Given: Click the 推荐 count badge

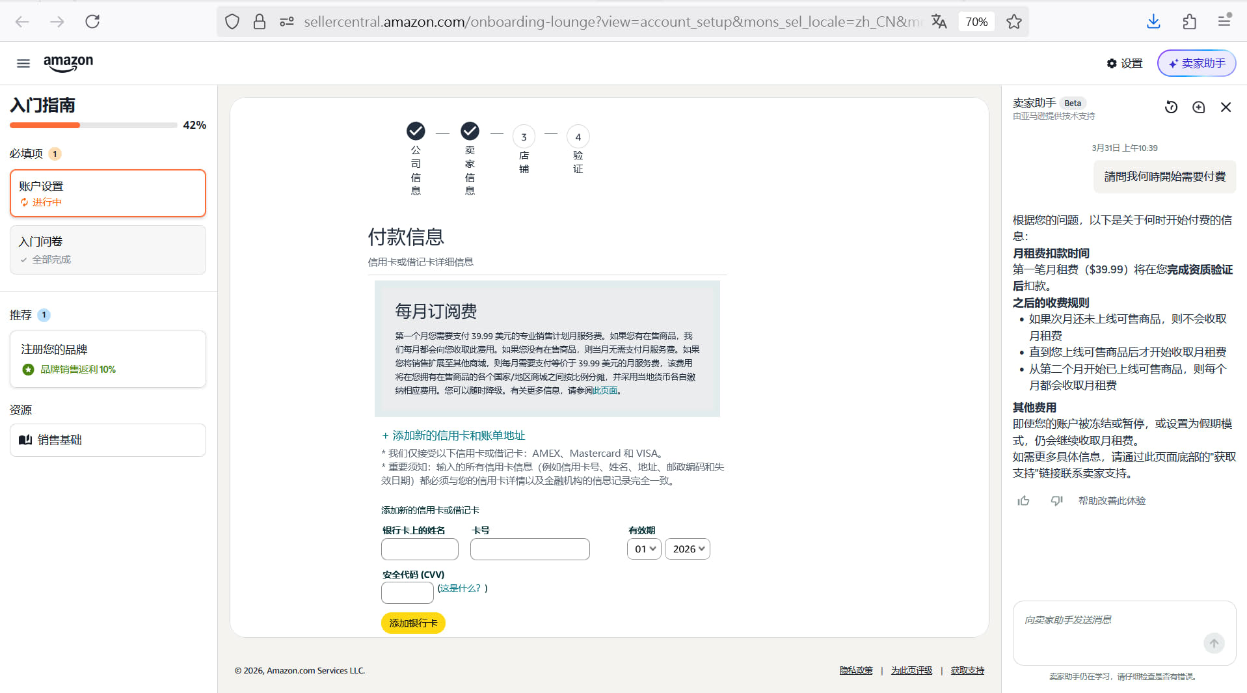Looking at the screenshot, I should [x=44, y=315].
